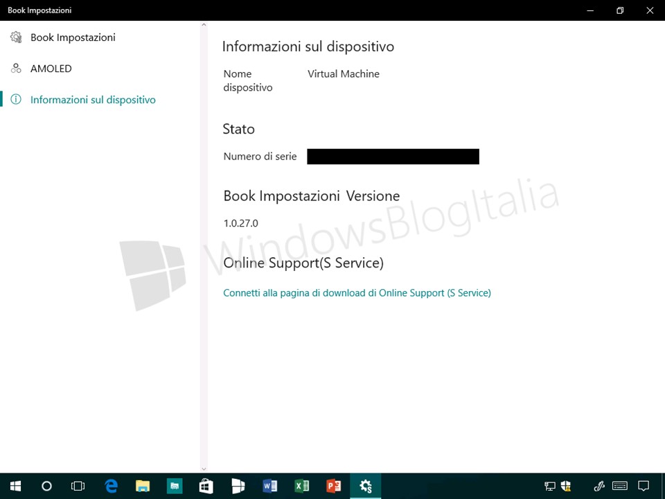Open Windows Ink Workspace pen icon
The width and height of the screenshot is (665, 499).
click(x=598, y=486)
